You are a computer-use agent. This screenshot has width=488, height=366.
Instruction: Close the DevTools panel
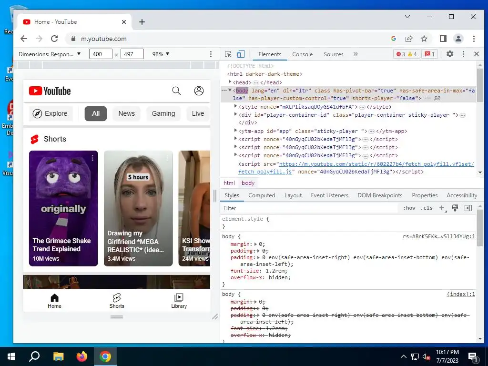477,54
